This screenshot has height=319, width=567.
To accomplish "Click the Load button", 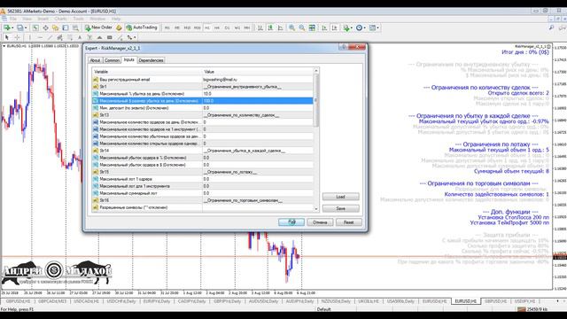I will click(x=340, y=197).
